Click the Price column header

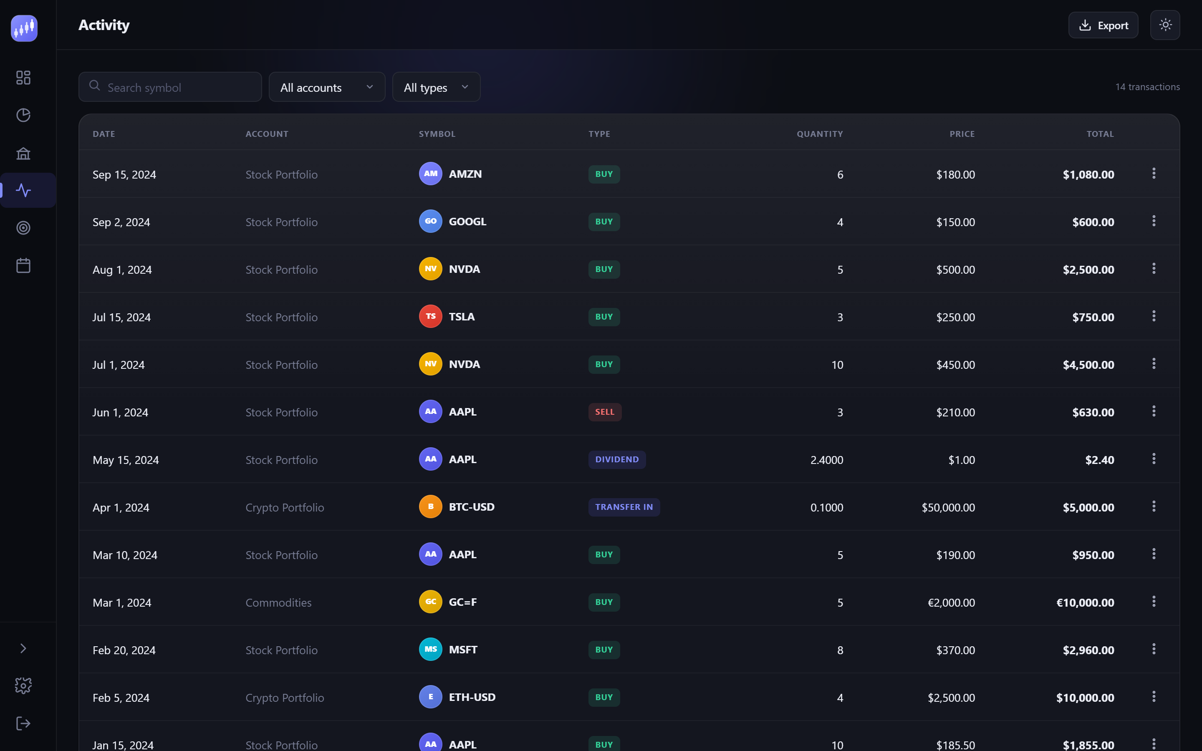pyautogui.click(x=962, y=134)
